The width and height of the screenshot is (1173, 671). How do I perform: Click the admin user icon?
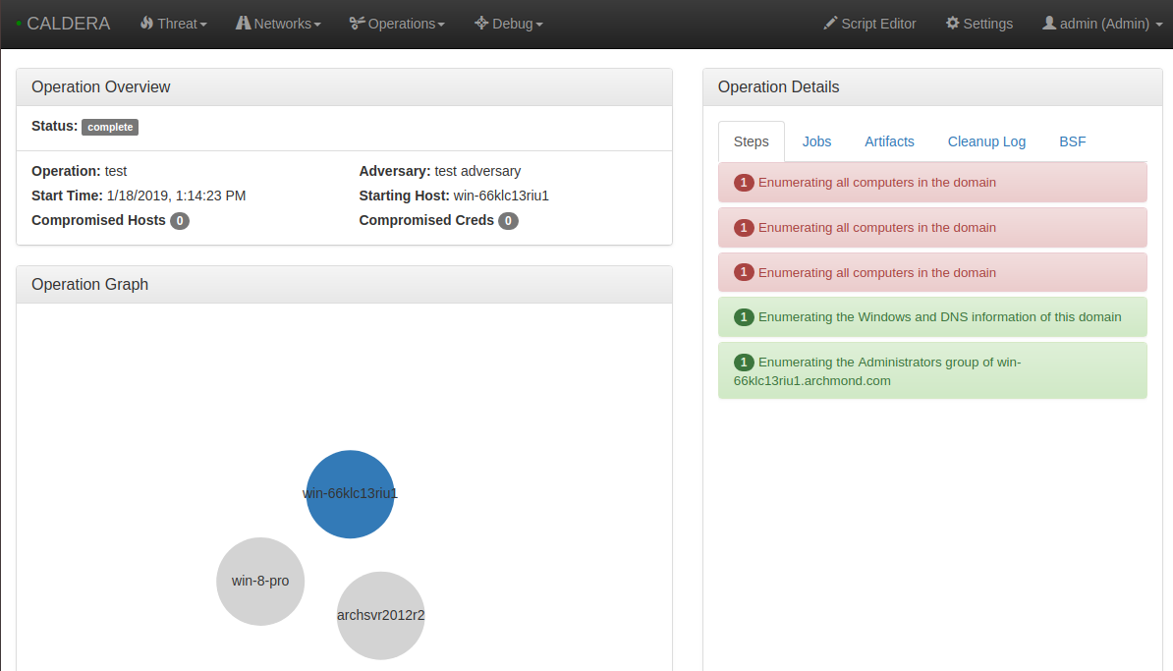click(x=1049, y=24)
